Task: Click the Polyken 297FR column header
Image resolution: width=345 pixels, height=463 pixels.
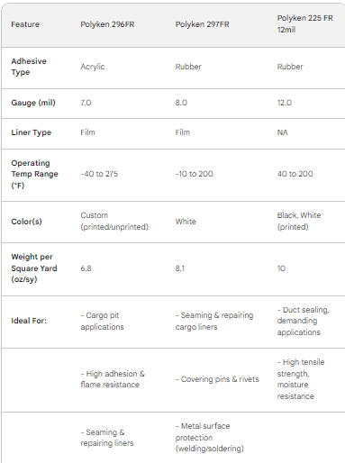Action: [202, 24]
